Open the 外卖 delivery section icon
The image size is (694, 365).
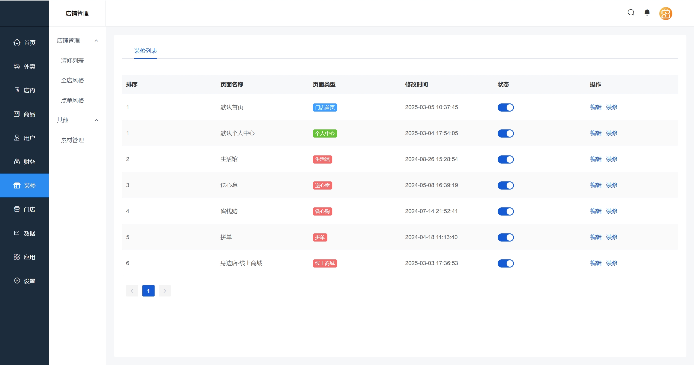click(x=17, y=66)
